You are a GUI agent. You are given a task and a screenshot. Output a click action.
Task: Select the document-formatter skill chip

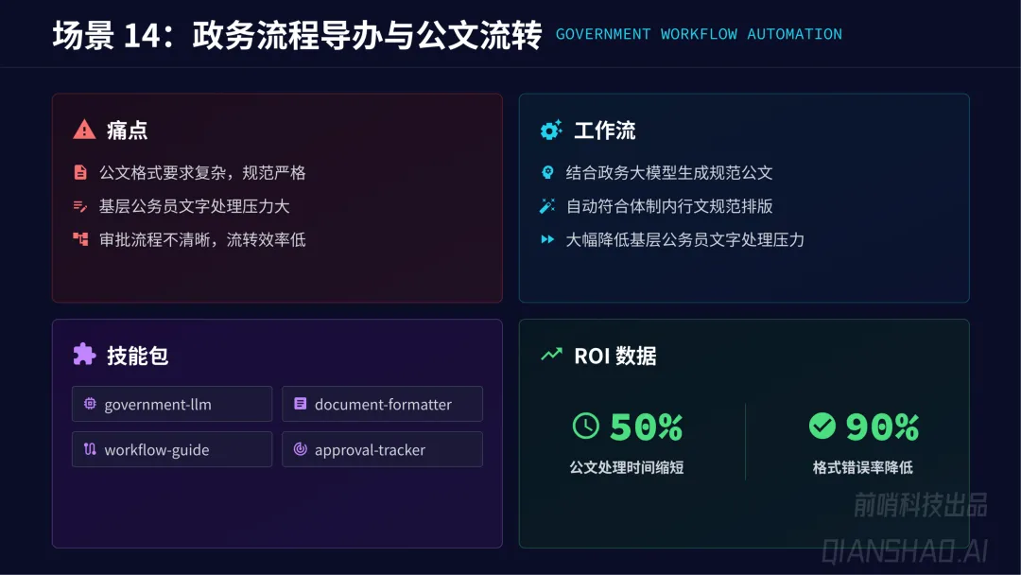[382, 404]
